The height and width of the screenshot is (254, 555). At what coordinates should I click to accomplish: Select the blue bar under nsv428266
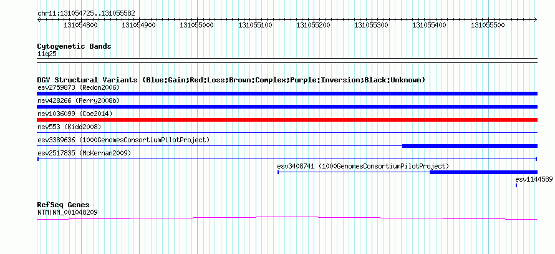coord(287,107)
